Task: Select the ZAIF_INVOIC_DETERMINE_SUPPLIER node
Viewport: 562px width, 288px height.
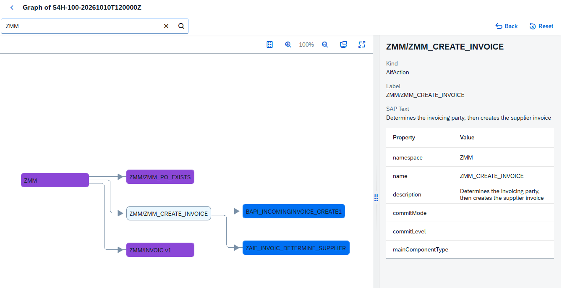Action: pos(296,248)
